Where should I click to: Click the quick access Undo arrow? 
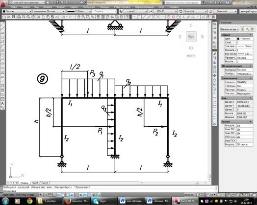pyautogui.click(x=67, y=2)
